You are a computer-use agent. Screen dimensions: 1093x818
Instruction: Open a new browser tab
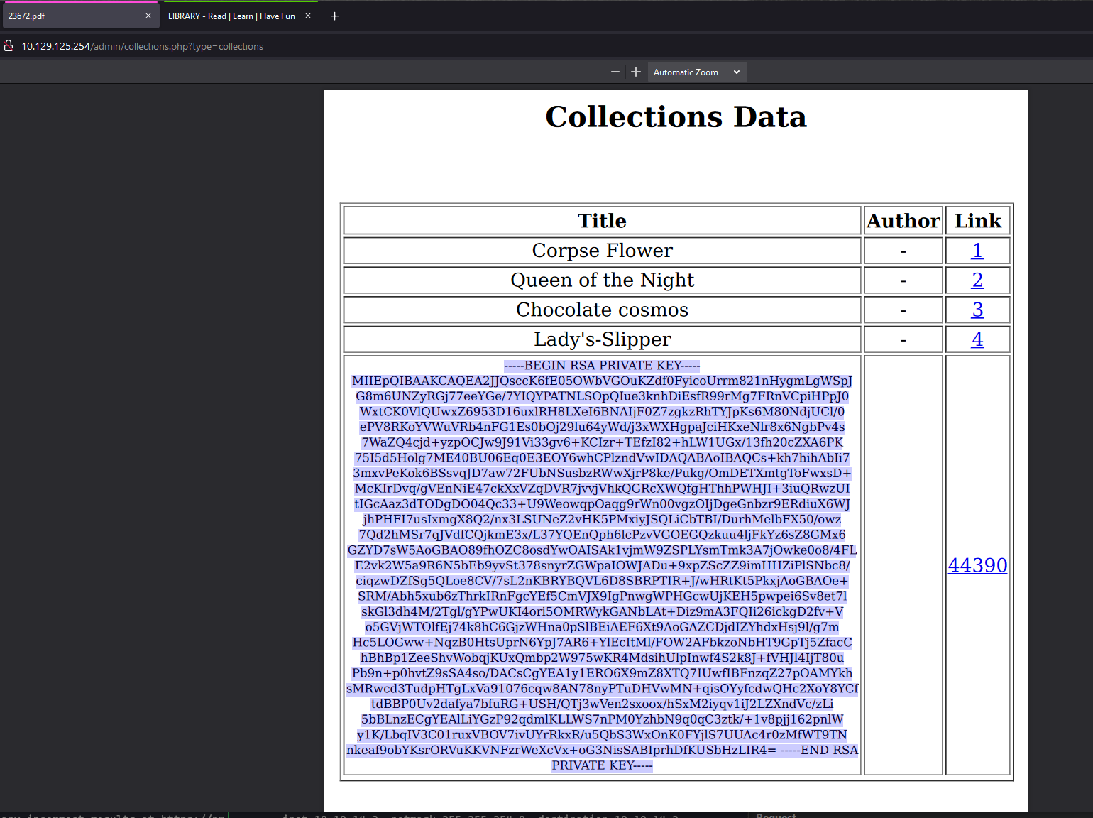[x=335, y=16]
